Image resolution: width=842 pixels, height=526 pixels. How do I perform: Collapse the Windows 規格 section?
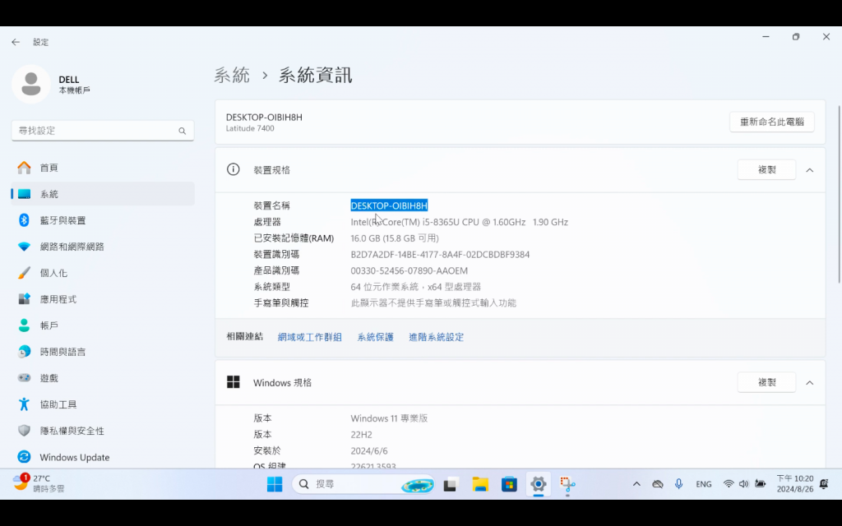(x=809, y=383)
